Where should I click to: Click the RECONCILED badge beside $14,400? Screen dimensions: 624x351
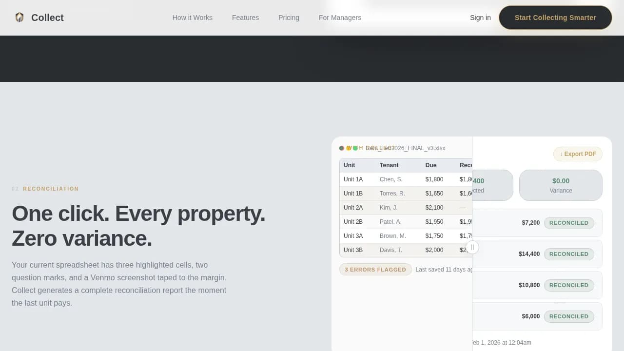569,254
